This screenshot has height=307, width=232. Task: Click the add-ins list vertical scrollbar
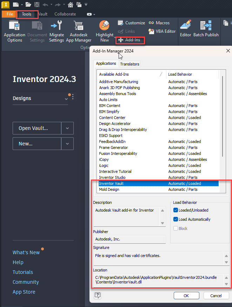click(x=223, y=116)
